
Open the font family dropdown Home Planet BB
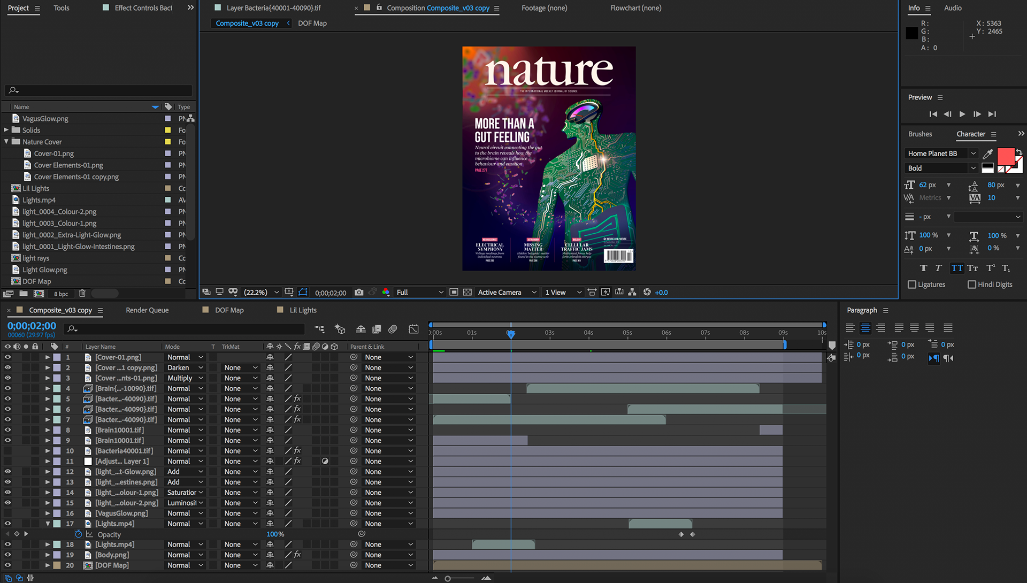pos(941,154)
